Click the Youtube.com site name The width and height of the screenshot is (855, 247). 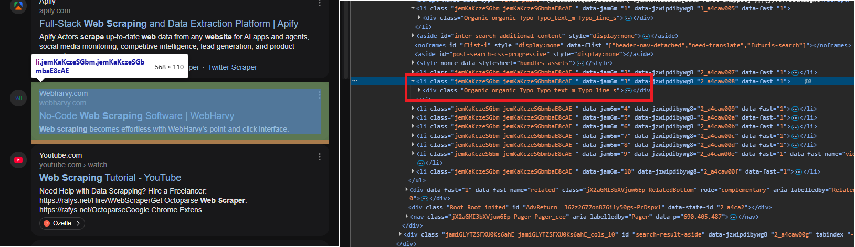60,155
